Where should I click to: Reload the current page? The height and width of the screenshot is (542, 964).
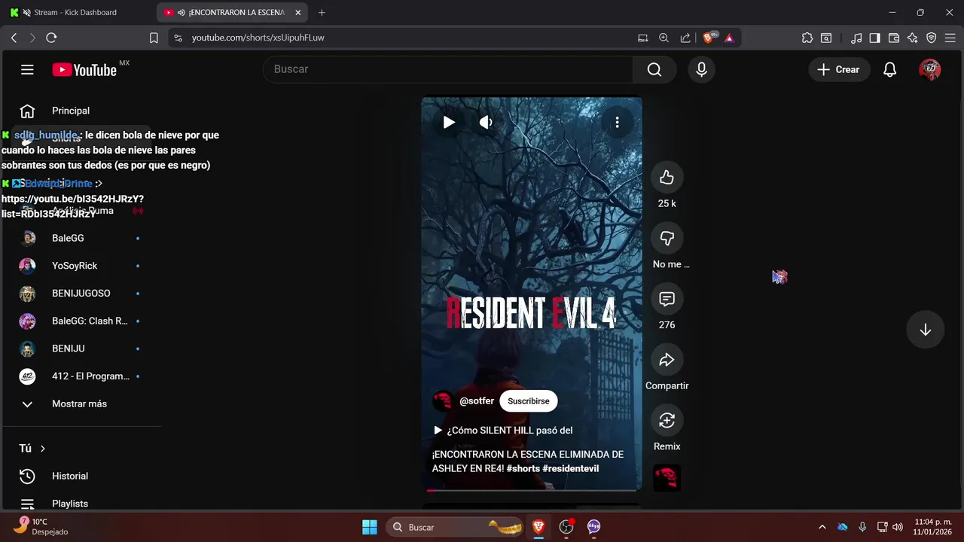tap(51, 38)
